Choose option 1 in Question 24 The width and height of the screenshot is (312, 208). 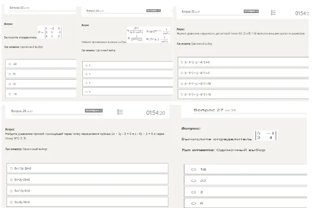[x=127, y=66]
